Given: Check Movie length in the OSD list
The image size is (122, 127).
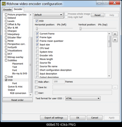Looking at the screenshot, I should 37,59.
